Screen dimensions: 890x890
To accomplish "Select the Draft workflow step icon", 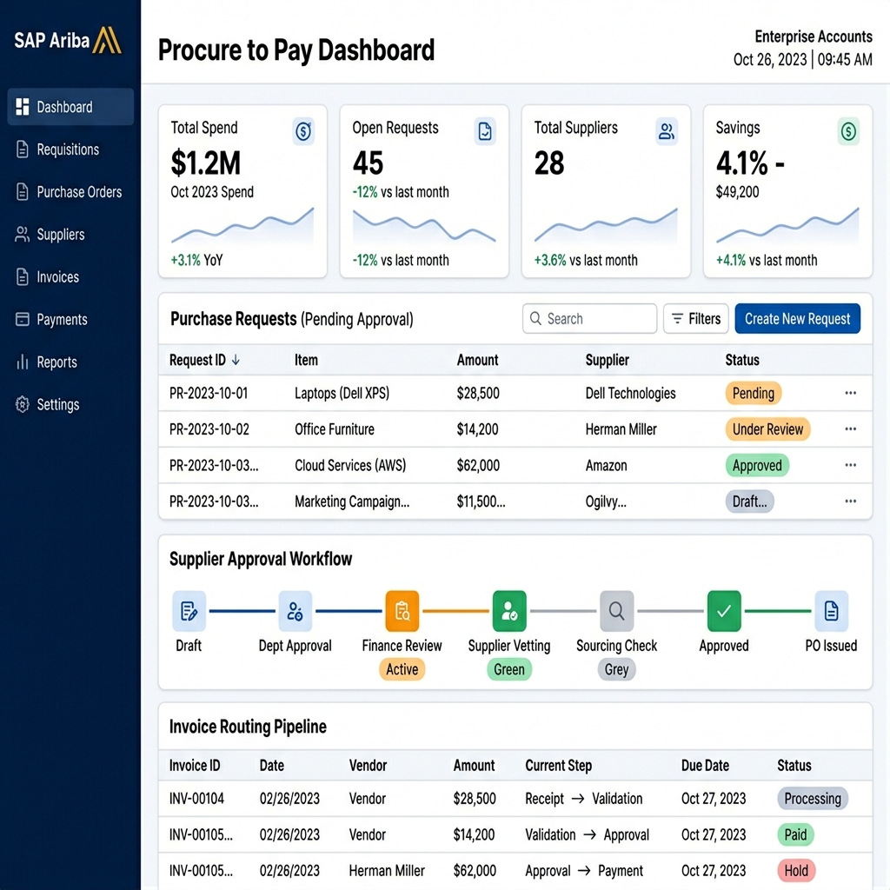I will (x=189, y=611).
